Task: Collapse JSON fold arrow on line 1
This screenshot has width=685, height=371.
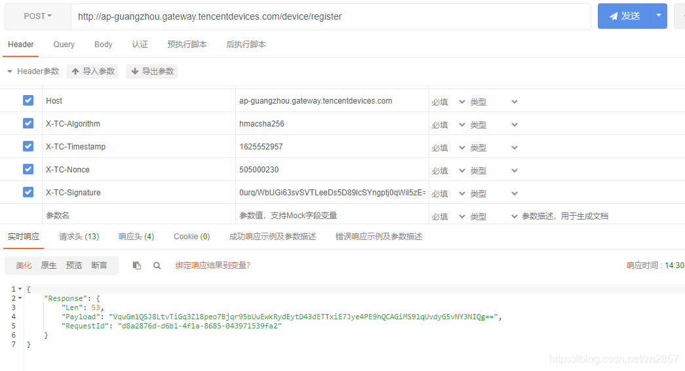Action: (20, 289)
